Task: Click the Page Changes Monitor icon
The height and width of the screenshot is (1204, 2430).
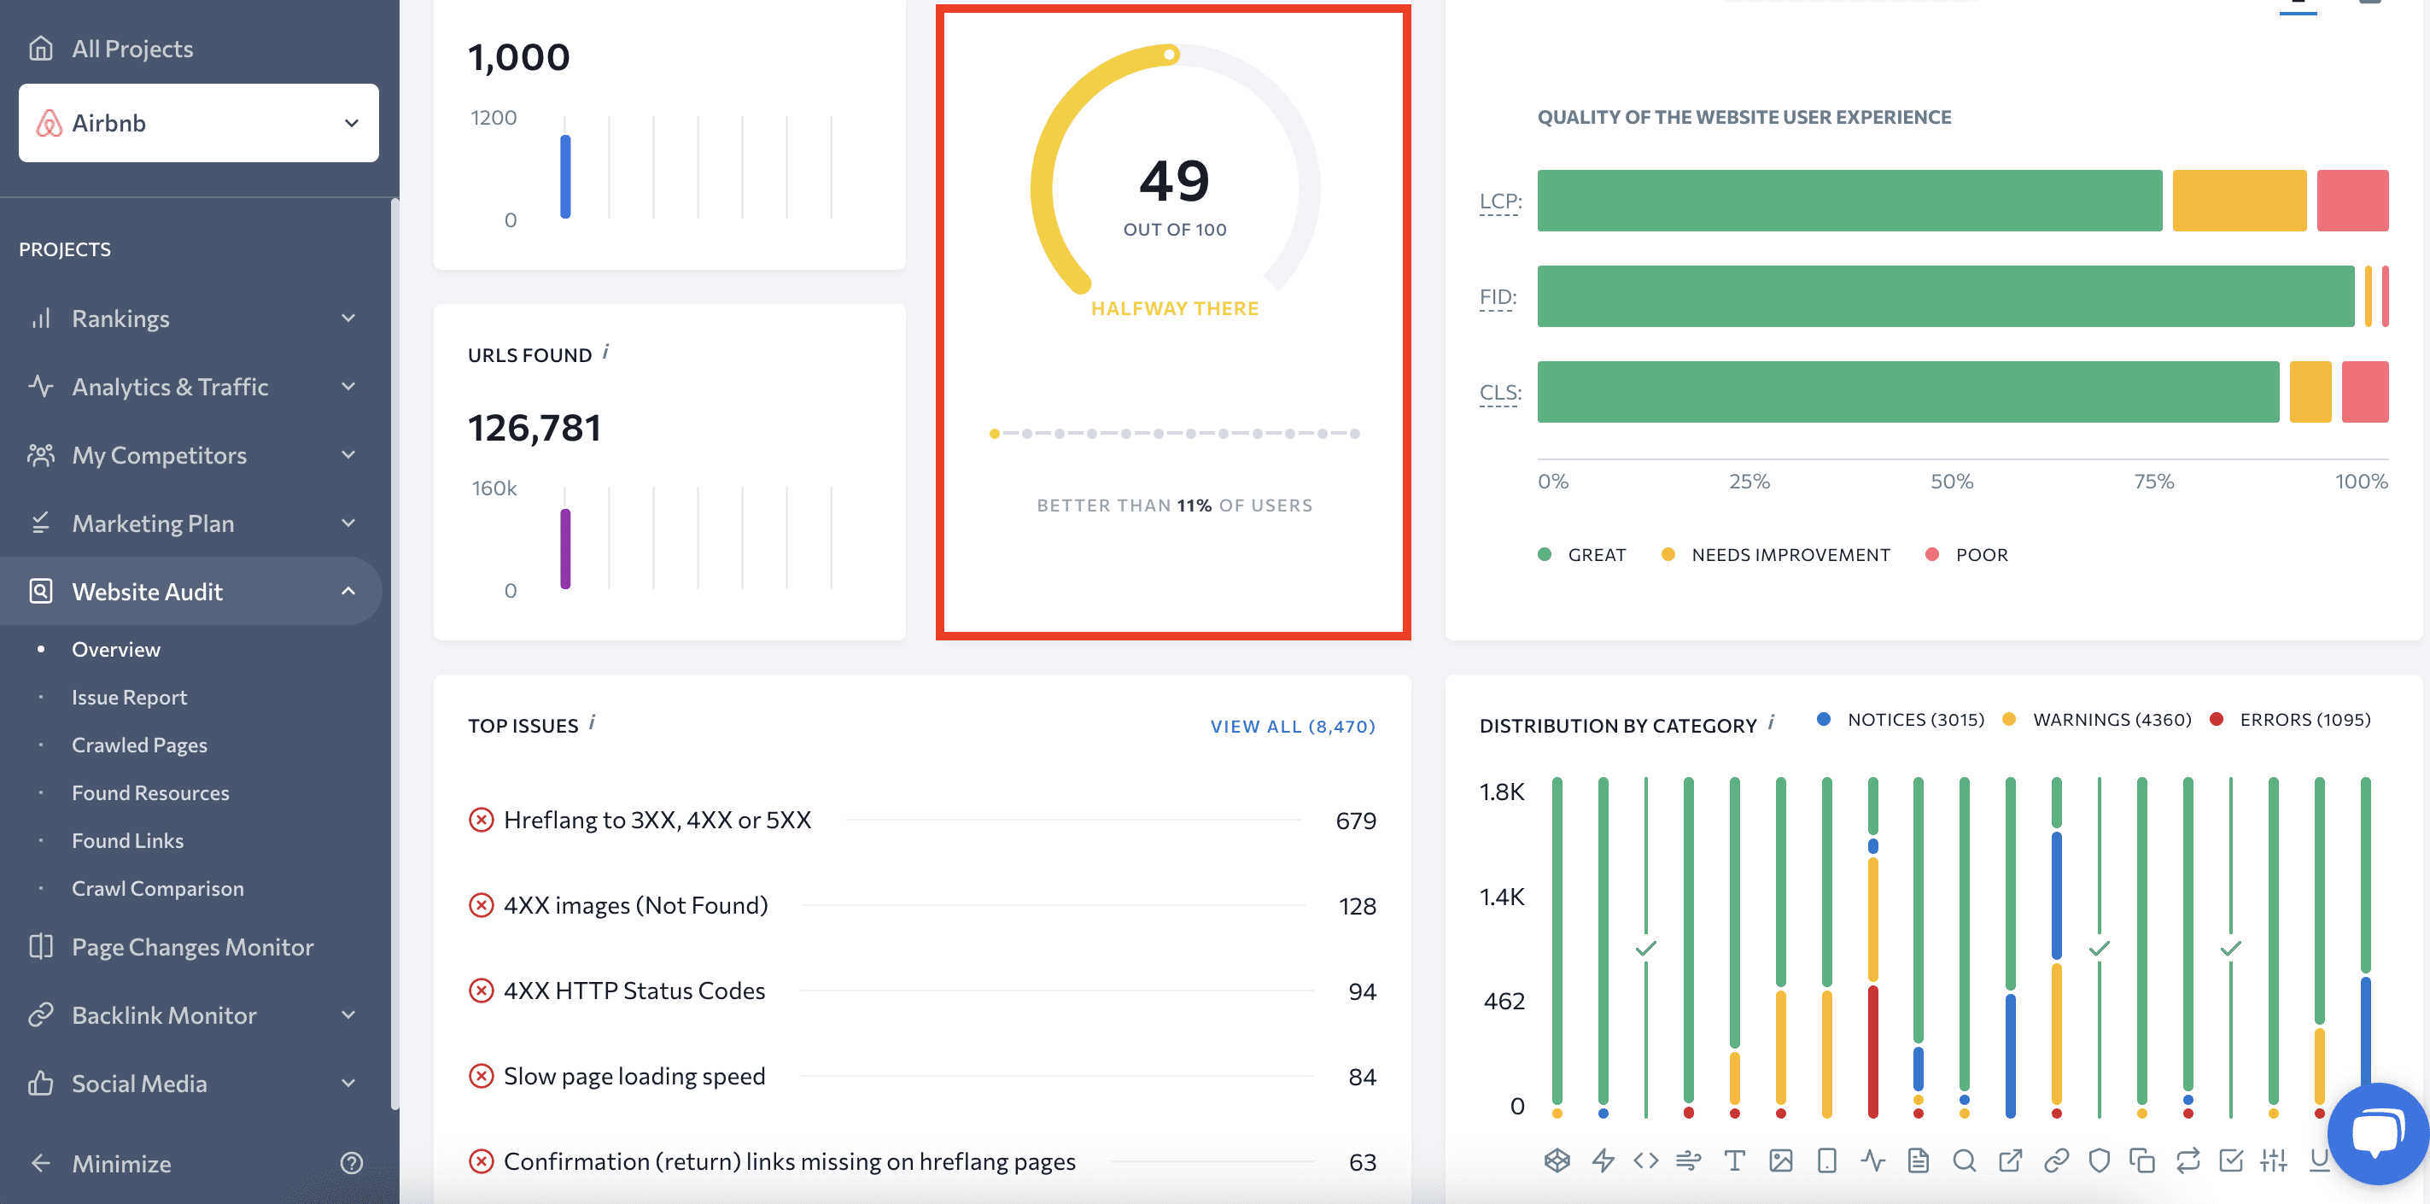Action: [x=44, y=945]
